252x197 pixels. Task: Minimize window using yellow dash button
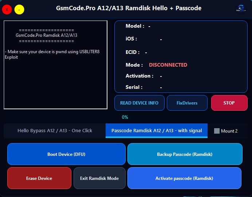[x=19, y=9]
